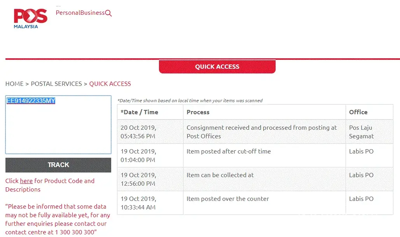Open the Personal menu
This screenshot has width=400, height=237.
(x=68, y=13)
